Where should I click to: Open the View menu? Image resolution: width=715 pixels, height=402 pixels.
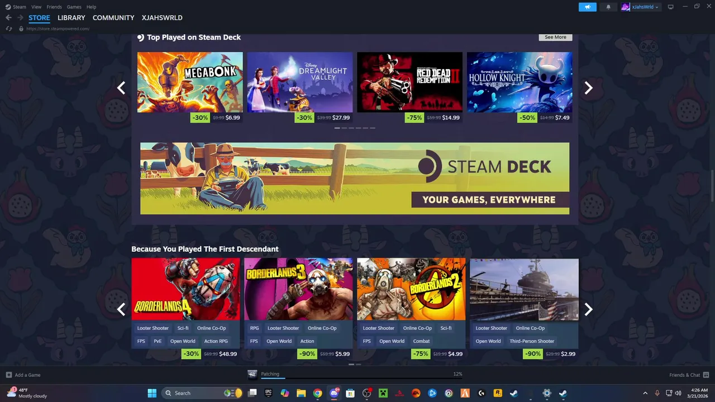coord(36,7)
